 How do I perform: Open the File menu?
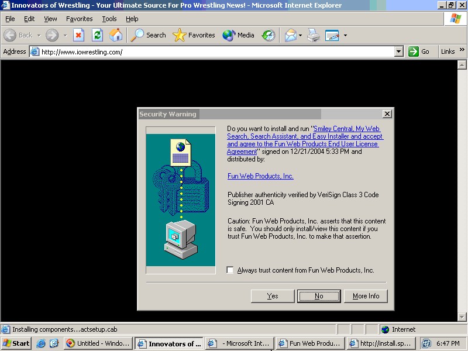[x=10, y=19]
